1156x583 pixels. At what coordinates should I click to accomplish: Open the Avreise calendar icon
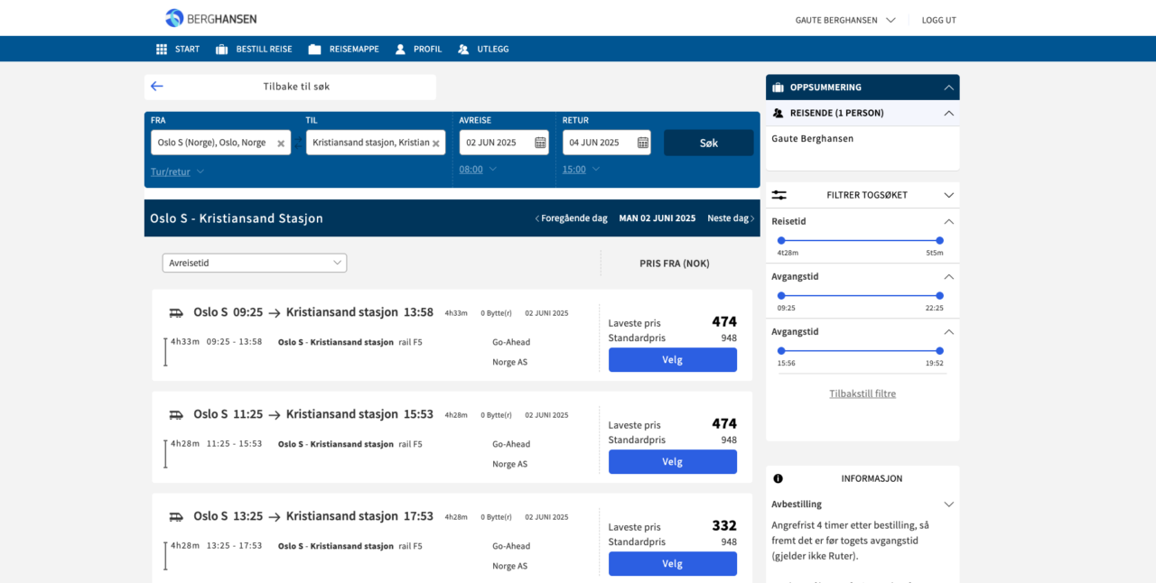[x=540, y=143]
